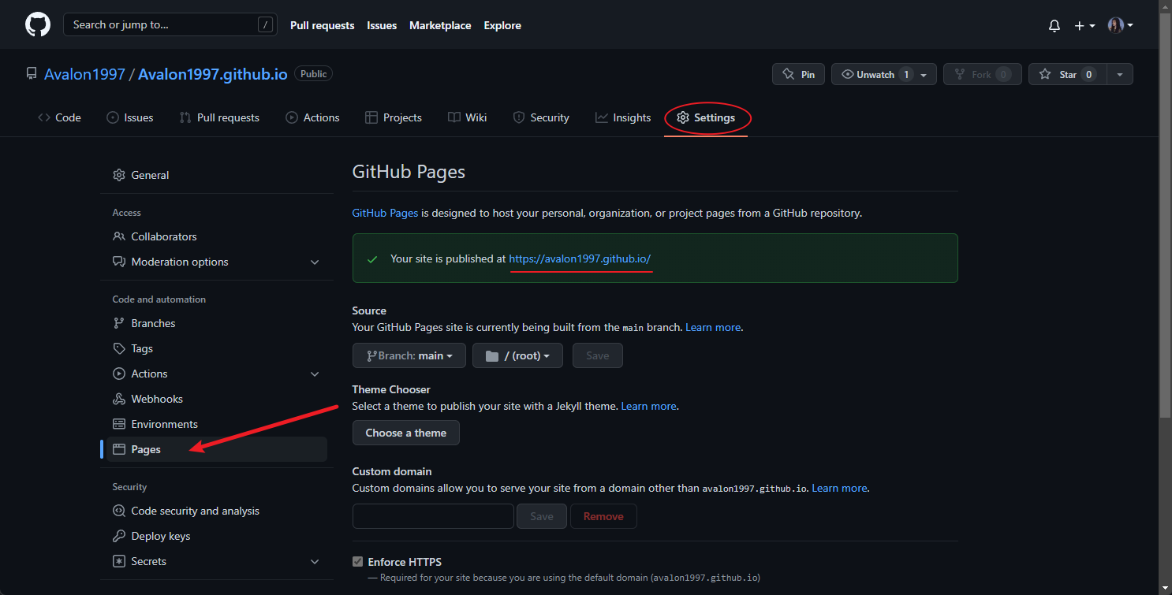Screen dimensions: 1172x595
Task: Click the Unwatch button
Action: pos(884,74)
